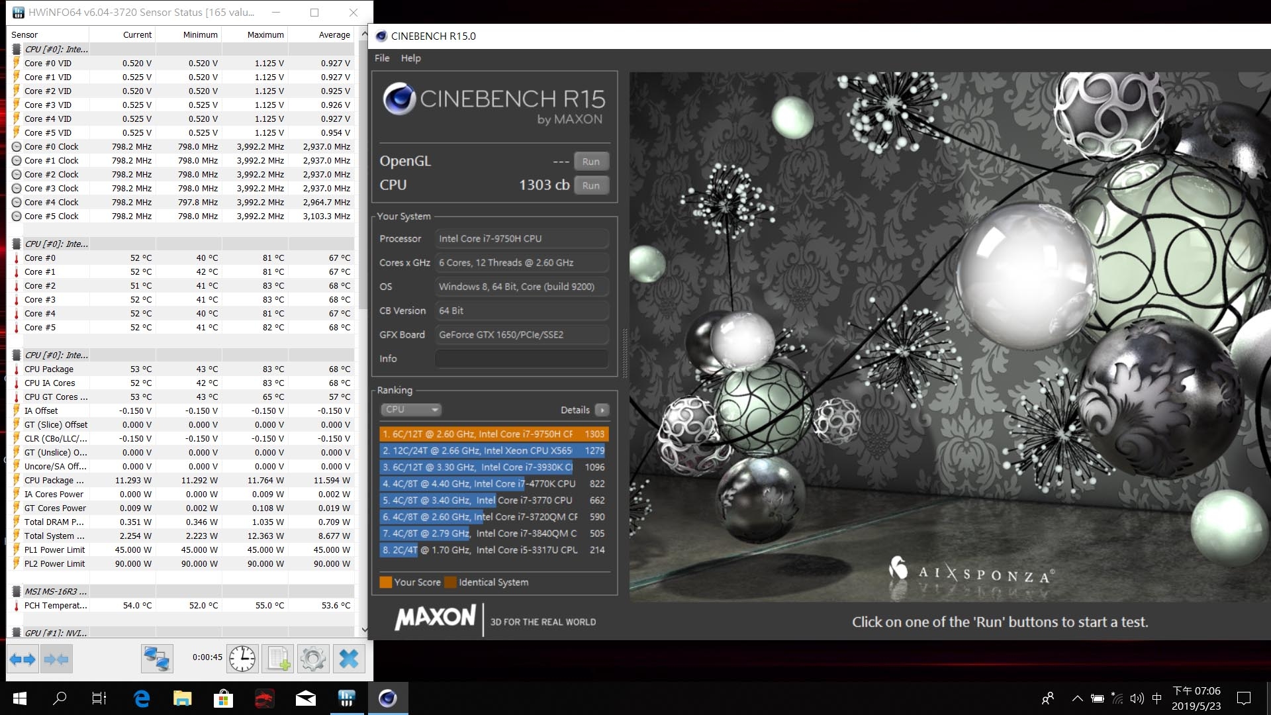Select Core #5 Clock sensor row
1271x715 pixels.
tap(181, 216)
